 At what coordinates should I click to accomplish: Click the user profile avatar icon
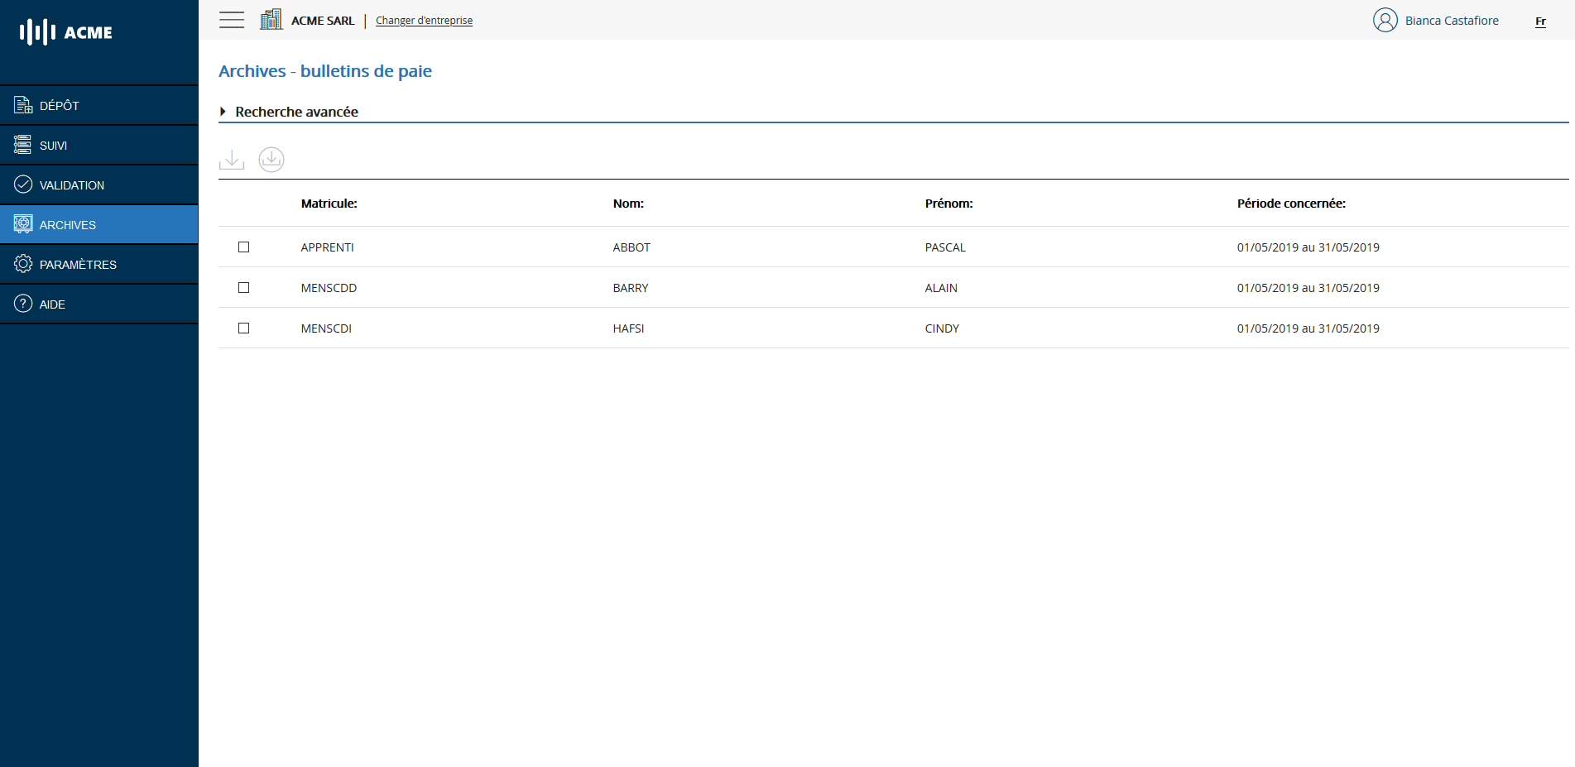pyautogui.click(x=1385, y=20)
